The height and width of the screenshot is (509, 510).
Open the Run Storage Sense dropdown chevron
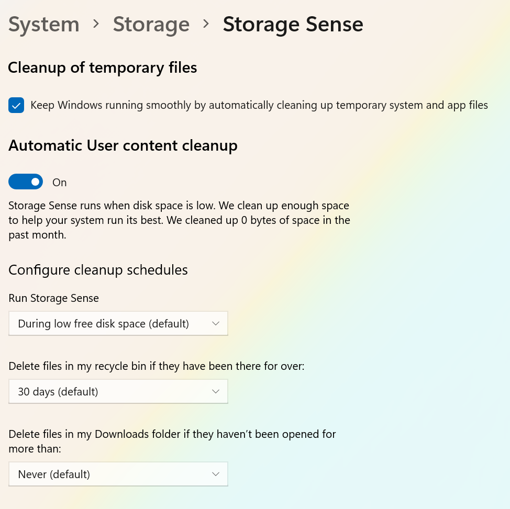pyautogui.click(x=215, y=323)
